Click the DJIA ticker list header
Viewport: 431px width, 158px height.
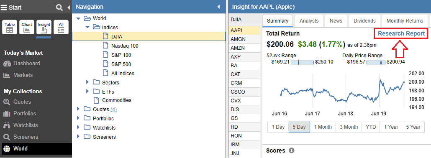coord(244,20)
